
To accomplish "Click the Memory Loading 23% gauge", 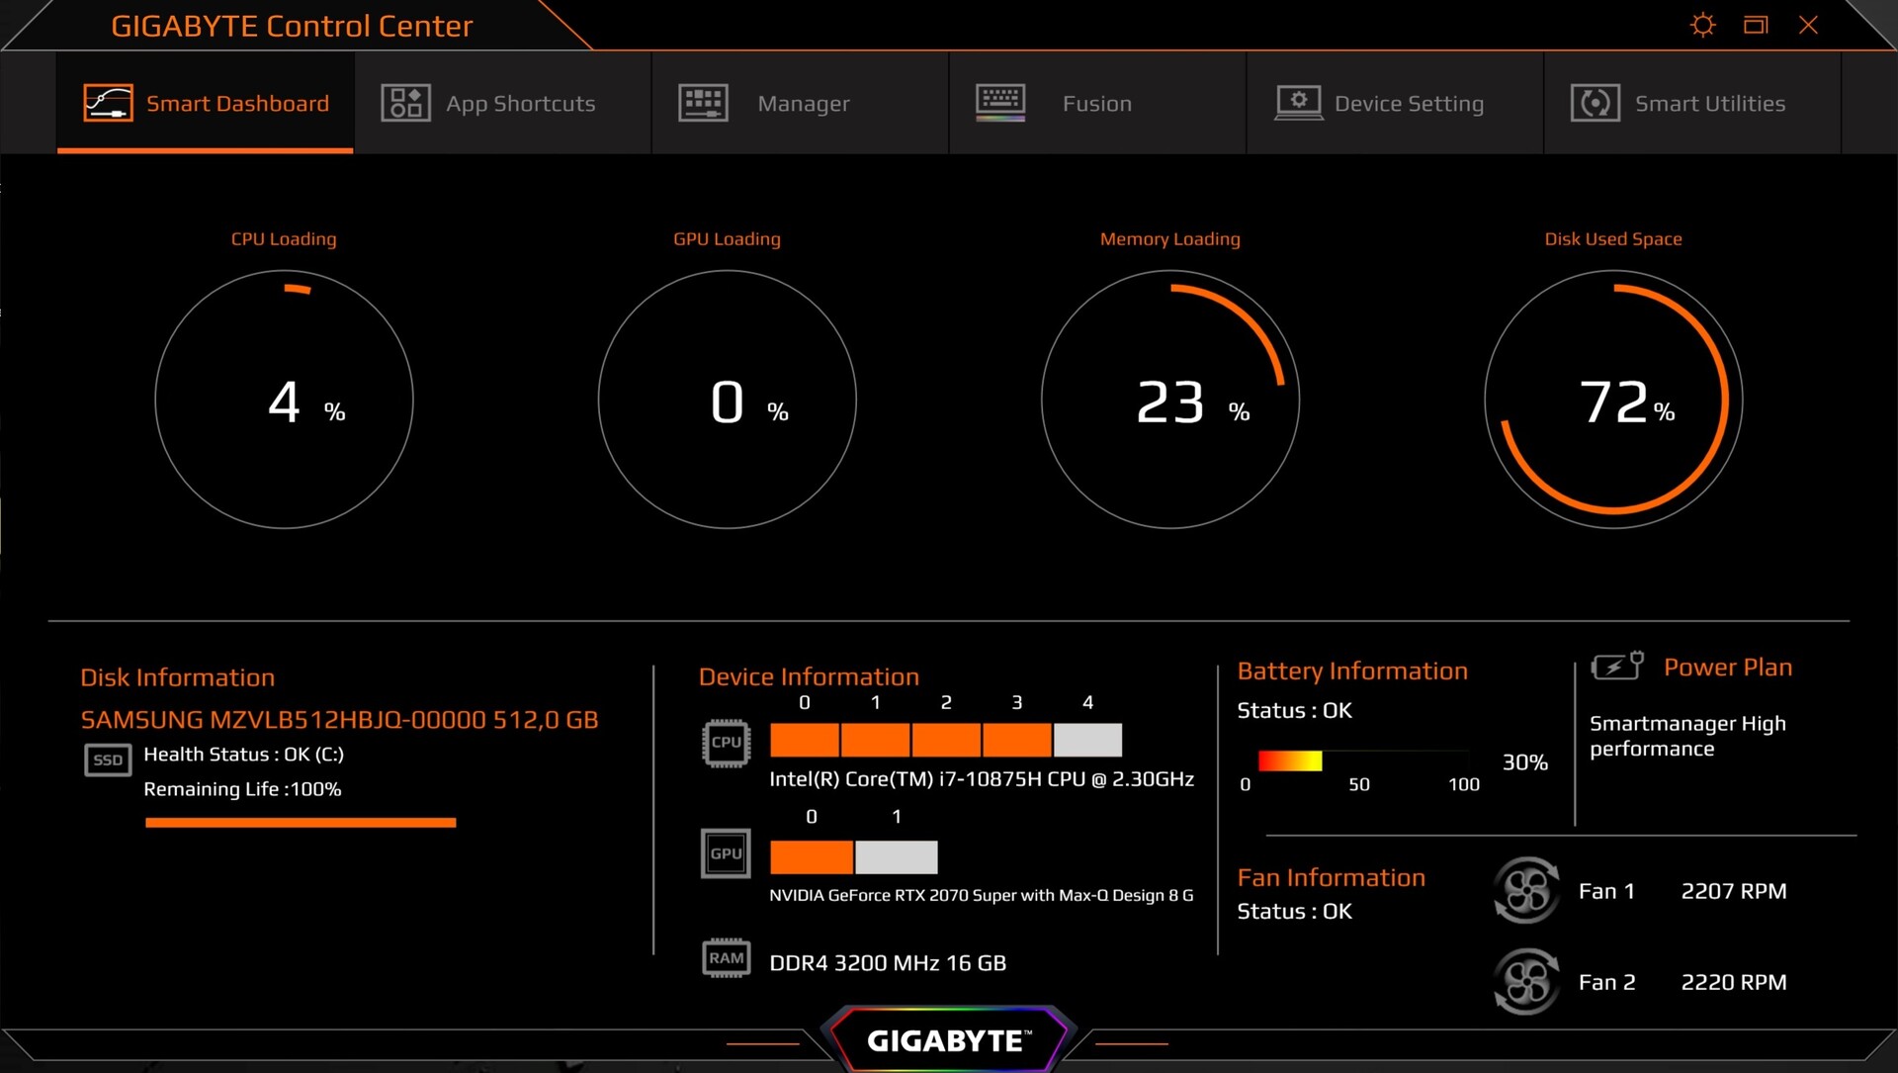I will pos(1169,400).
